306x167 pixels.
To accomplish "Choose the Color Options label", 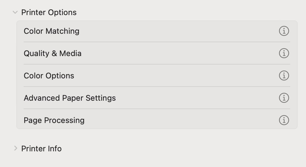I will click(49, 76).
